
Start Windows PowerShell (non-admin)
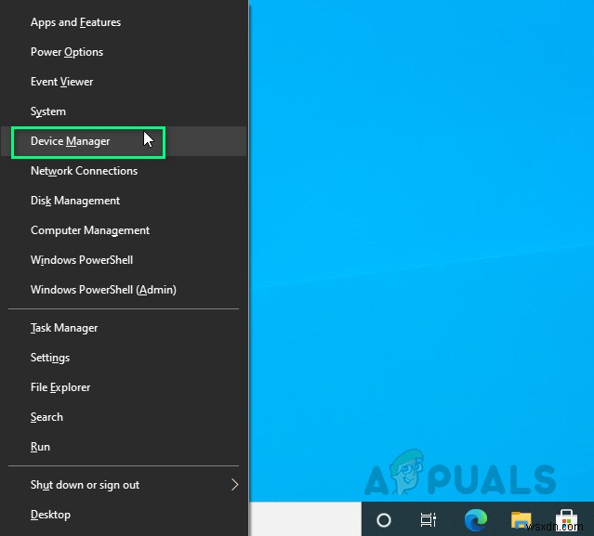pyautogui.click(x=124, y=260)
